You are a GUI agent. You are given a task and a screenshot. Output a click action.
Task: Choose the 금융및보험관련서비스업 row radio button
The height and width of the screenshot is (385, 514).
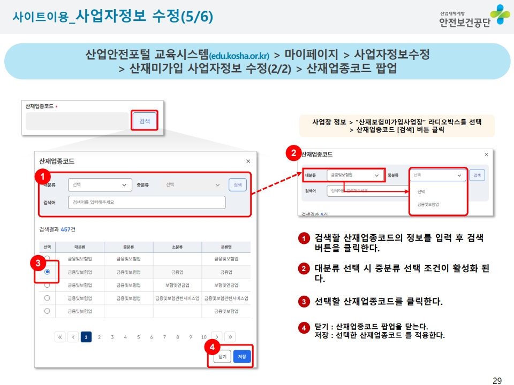[x=47, y=298]
